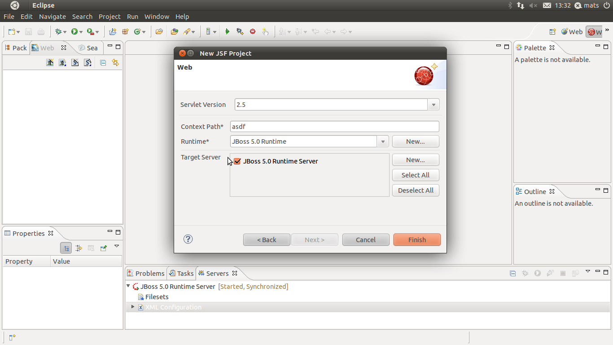
Task: Minimize the Palette view panel
Action: (598, 46)
